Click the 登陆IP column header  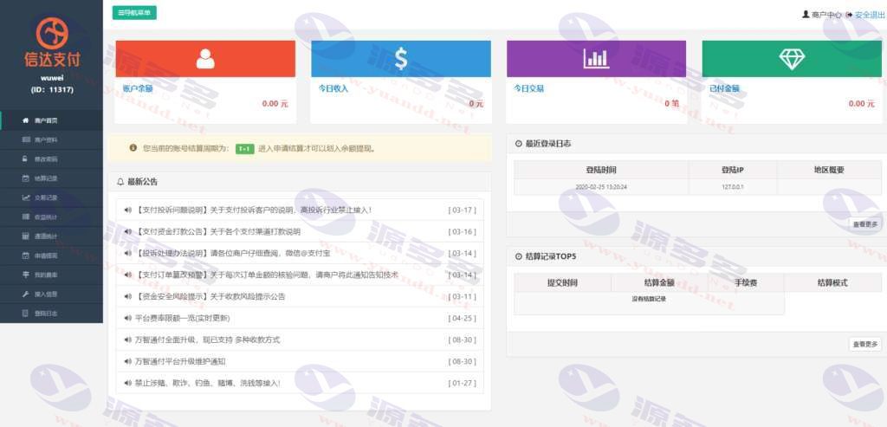tap(733, 170)
